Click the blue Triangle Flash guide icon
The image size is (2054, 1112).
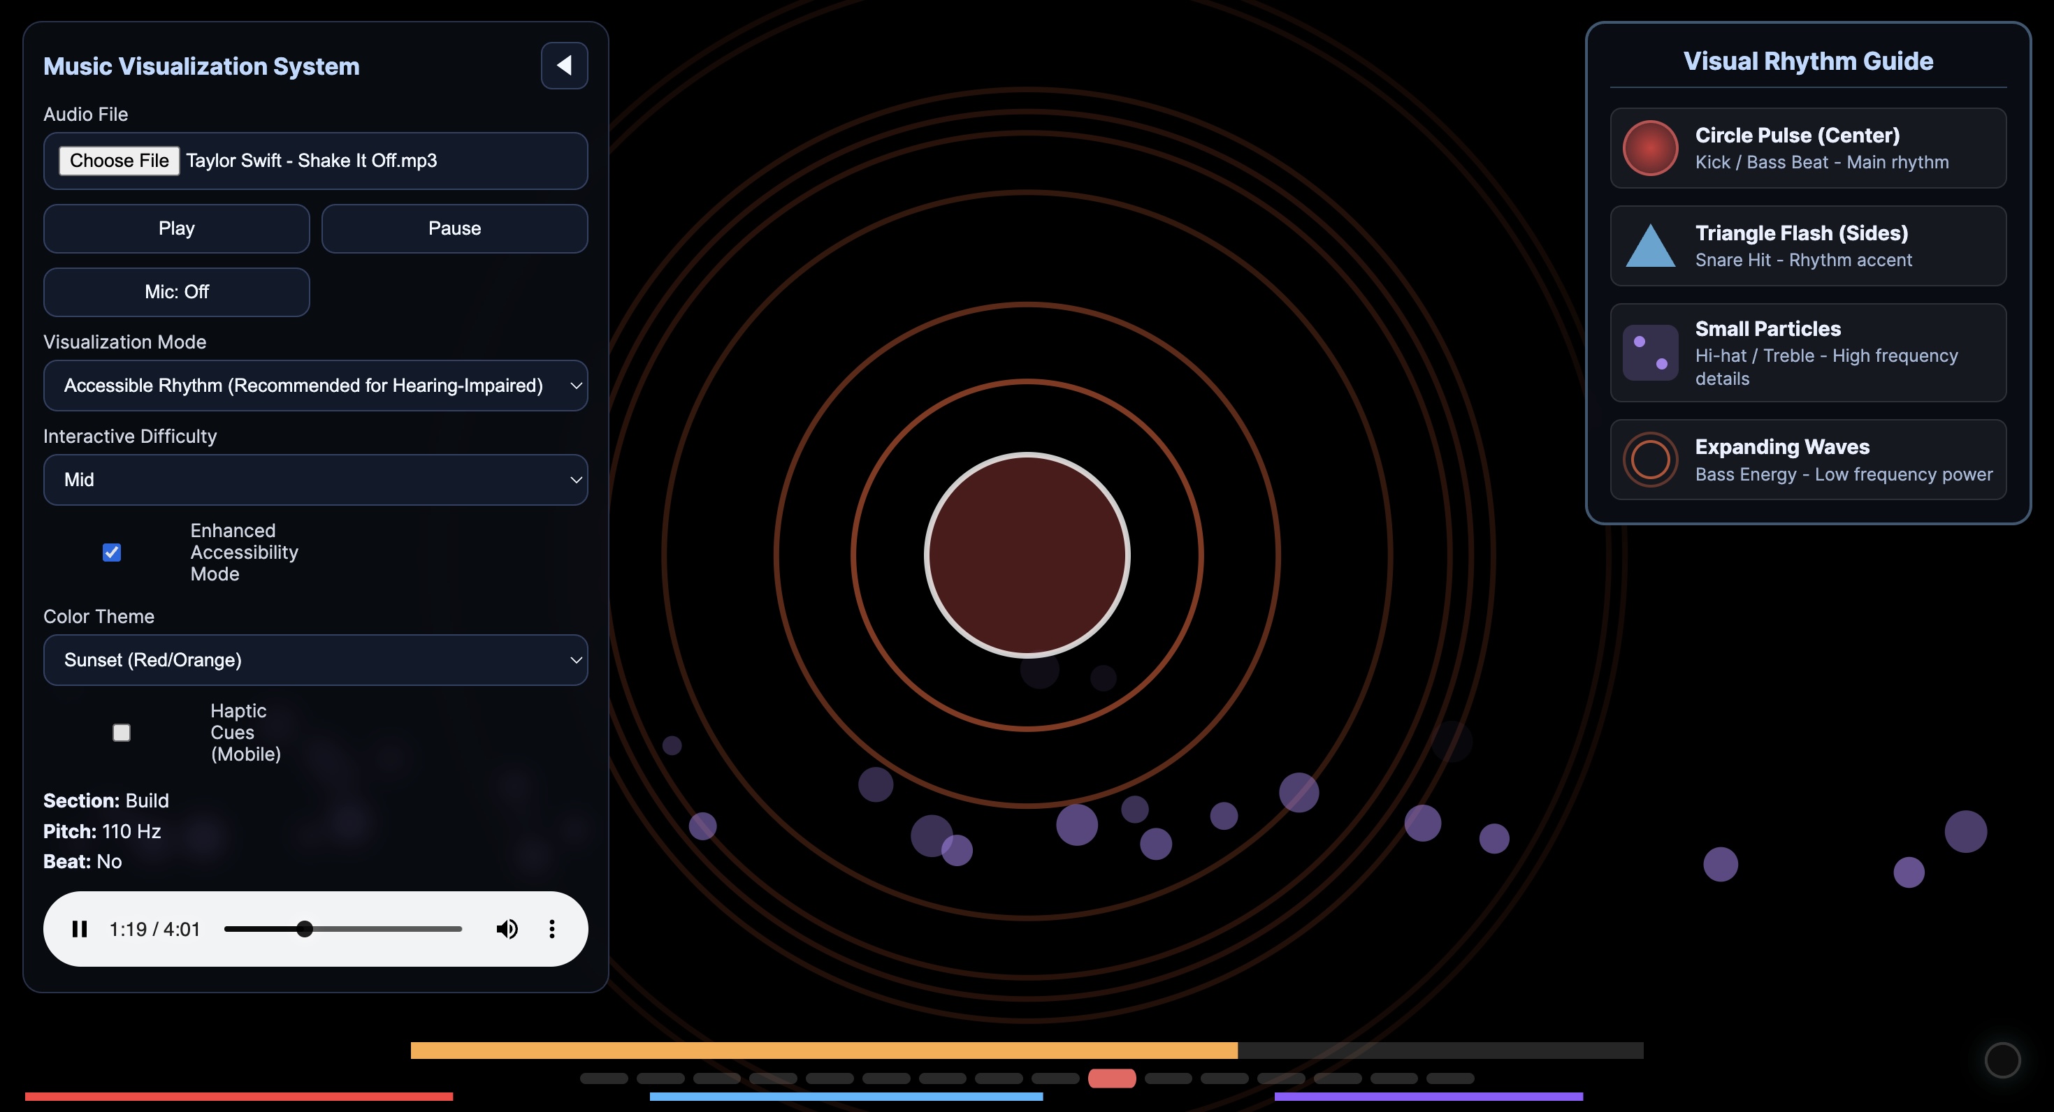1650,247
